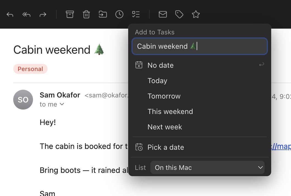Delete the email using the trash icon
The image size is (291, 196).
pyautogui.click(x=86, y=14)
